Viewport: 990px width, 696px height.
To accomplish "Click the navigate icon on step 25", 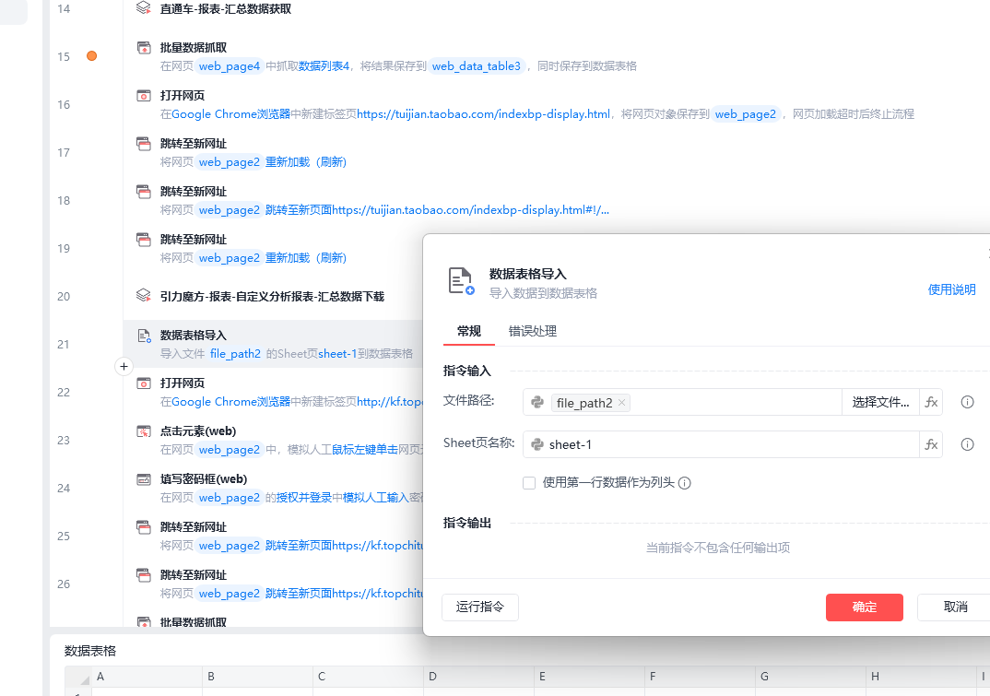I will coord(144,527).
